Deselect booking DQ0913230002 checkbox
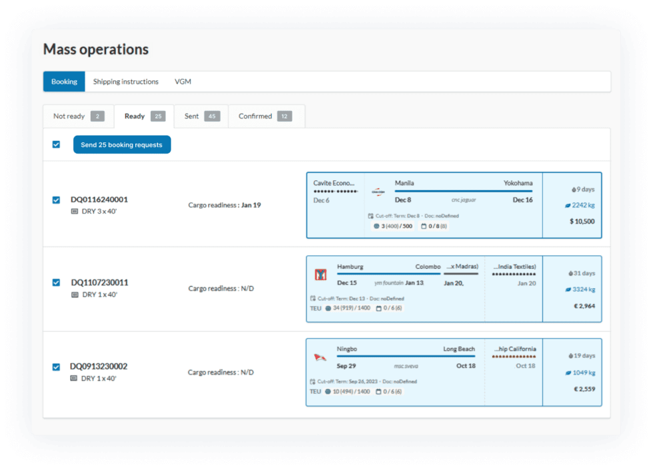Image resolution: width=653 pixels, height=469 pixels. [56, 366]
